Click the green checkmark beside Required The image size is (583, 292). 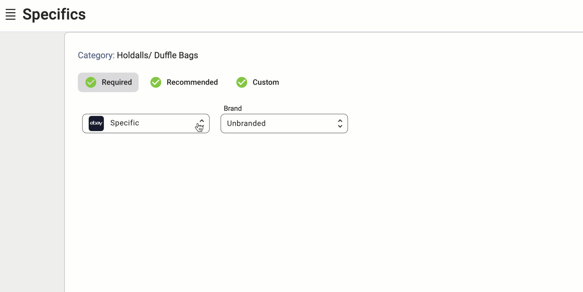point(91,82)
